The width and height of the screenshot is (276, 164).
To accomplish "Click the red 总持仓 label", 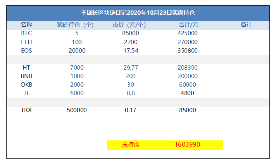I will coord(130,145).
